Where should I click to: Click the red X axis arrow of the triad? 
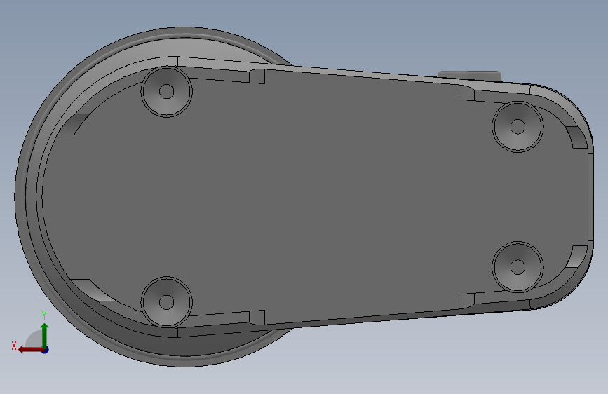[x=30, y=350]
